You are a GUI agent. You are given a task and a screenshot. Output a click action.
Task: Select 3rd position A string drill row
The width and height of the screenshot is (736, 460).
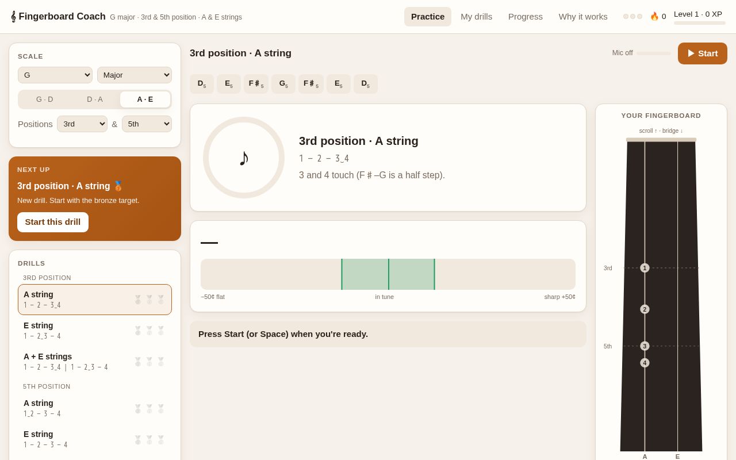click(95, 300)
